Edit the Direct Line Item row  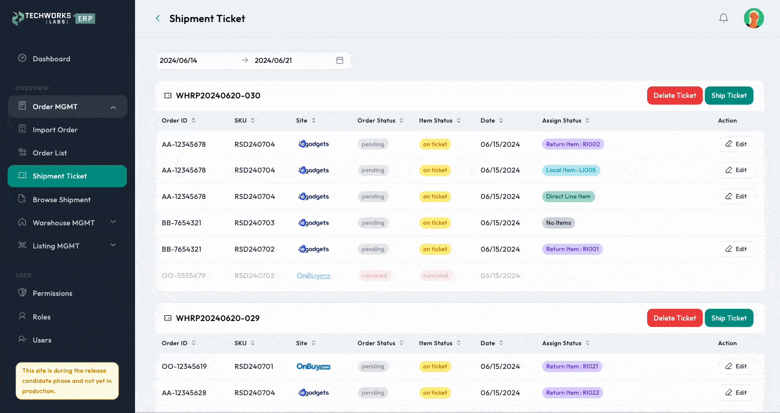point(736,196)
